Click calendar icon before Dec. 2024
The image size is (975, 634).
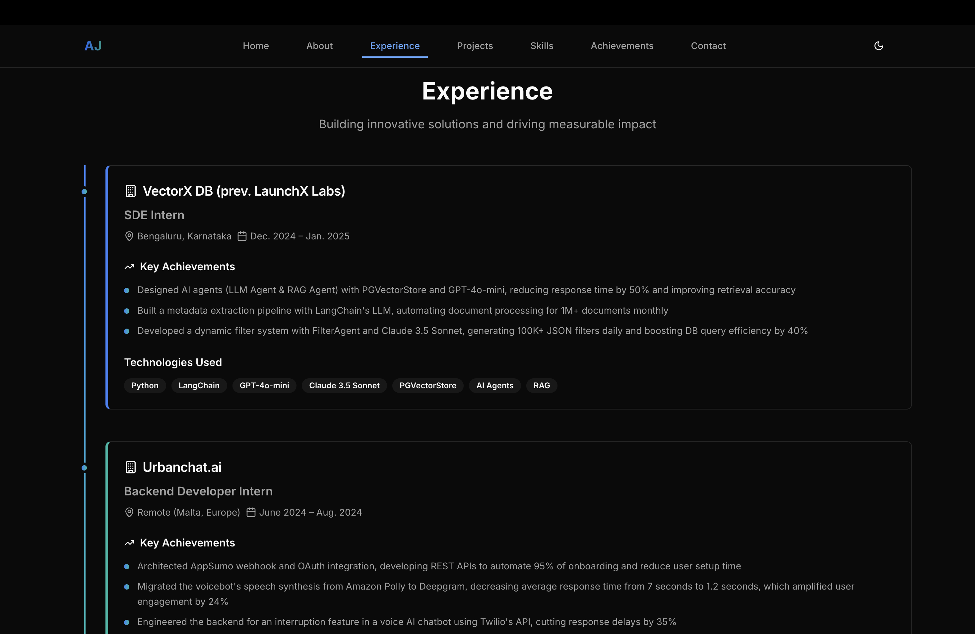242,236
